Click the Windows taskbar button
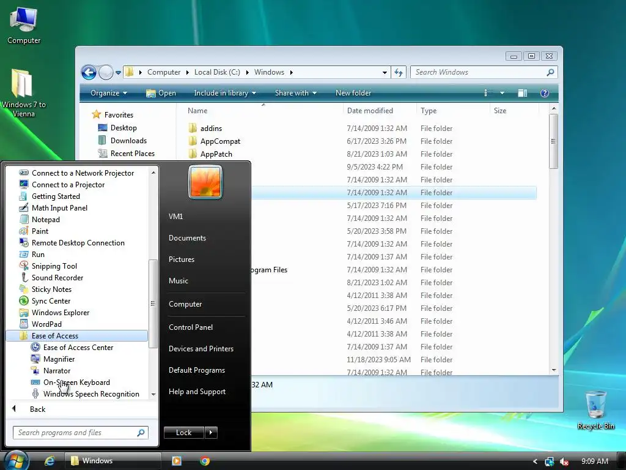626x470 pixels. tap(113, 461)
